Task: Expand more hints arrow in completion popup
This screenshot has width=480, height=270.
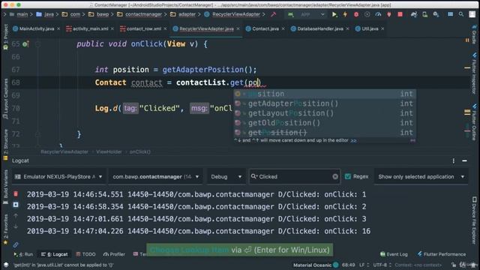Action: pyautogui.click(x=353, y=140)
